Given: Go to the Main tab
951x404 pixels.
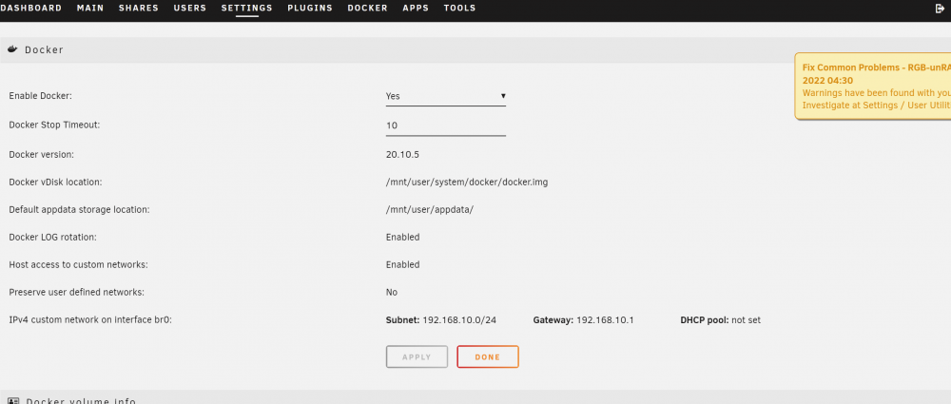Looking at the screenshot, I should click(x=90, y=8).
